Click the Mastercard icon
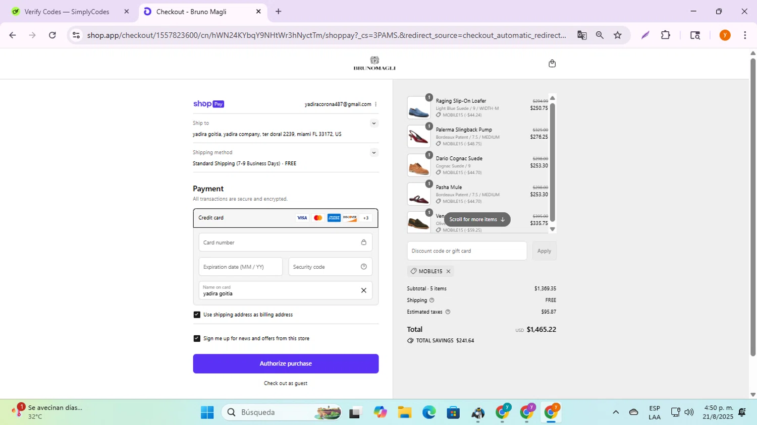The width and height of the screenshot is (757, 425). point(318,218)
